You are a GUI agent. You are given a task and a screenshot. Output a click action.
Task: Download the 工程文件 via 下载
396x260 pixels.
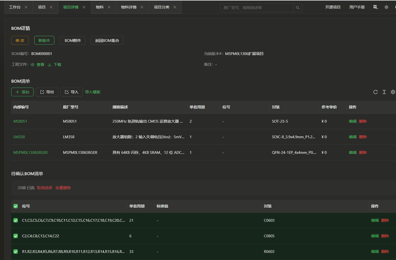click(x=55, y=65)
